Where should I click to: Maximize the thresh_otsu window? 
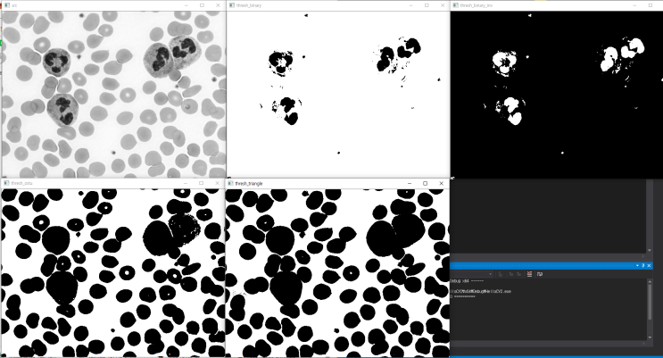(202, 183)
